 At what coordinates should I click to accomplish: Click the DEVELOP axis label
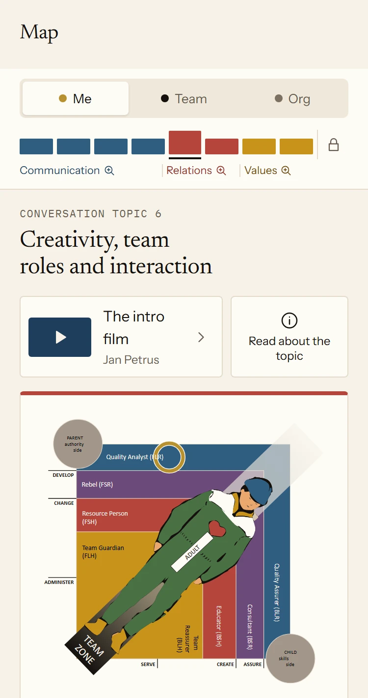pos(63,475)
